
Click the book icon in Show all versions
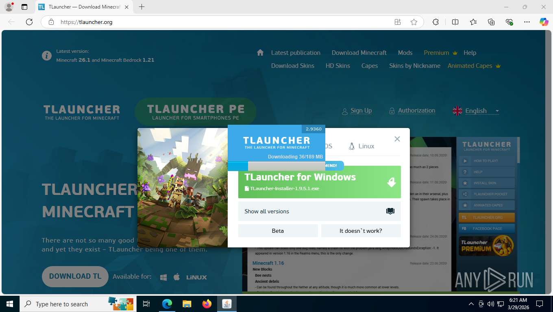click(x=390, y=211)
